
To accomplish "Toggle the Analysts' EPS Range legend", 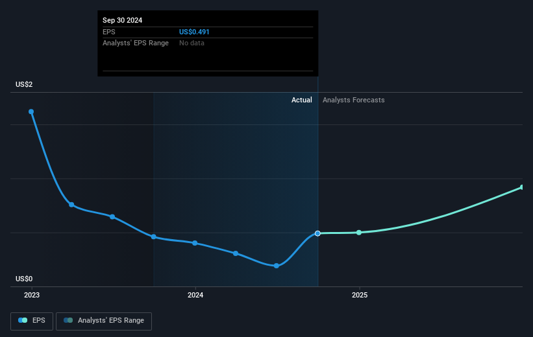I will (104, 321).
